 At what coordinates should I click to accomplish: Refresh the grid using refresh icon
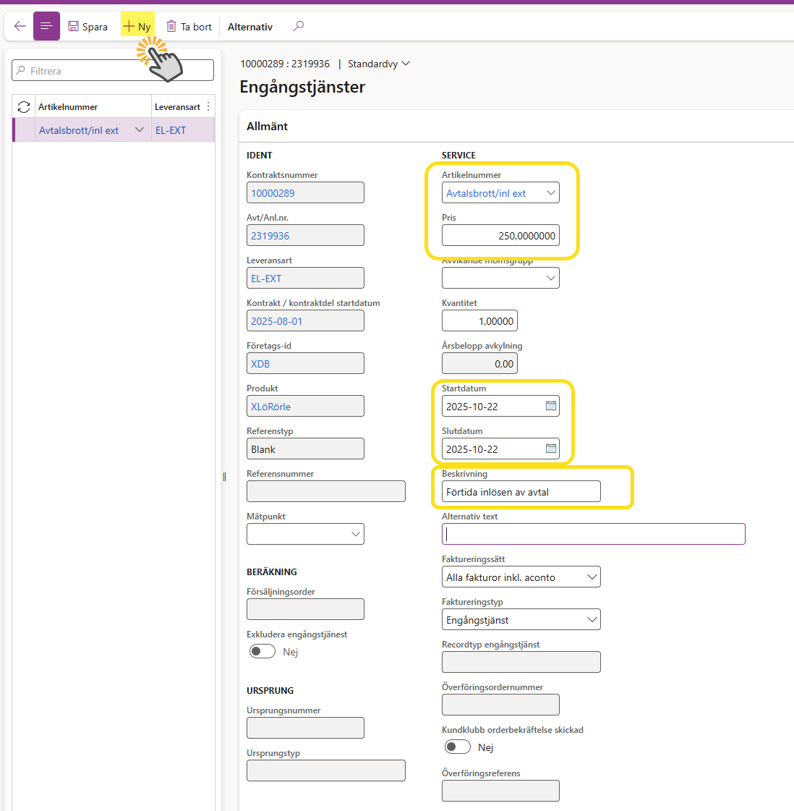[x=24, y=107]
